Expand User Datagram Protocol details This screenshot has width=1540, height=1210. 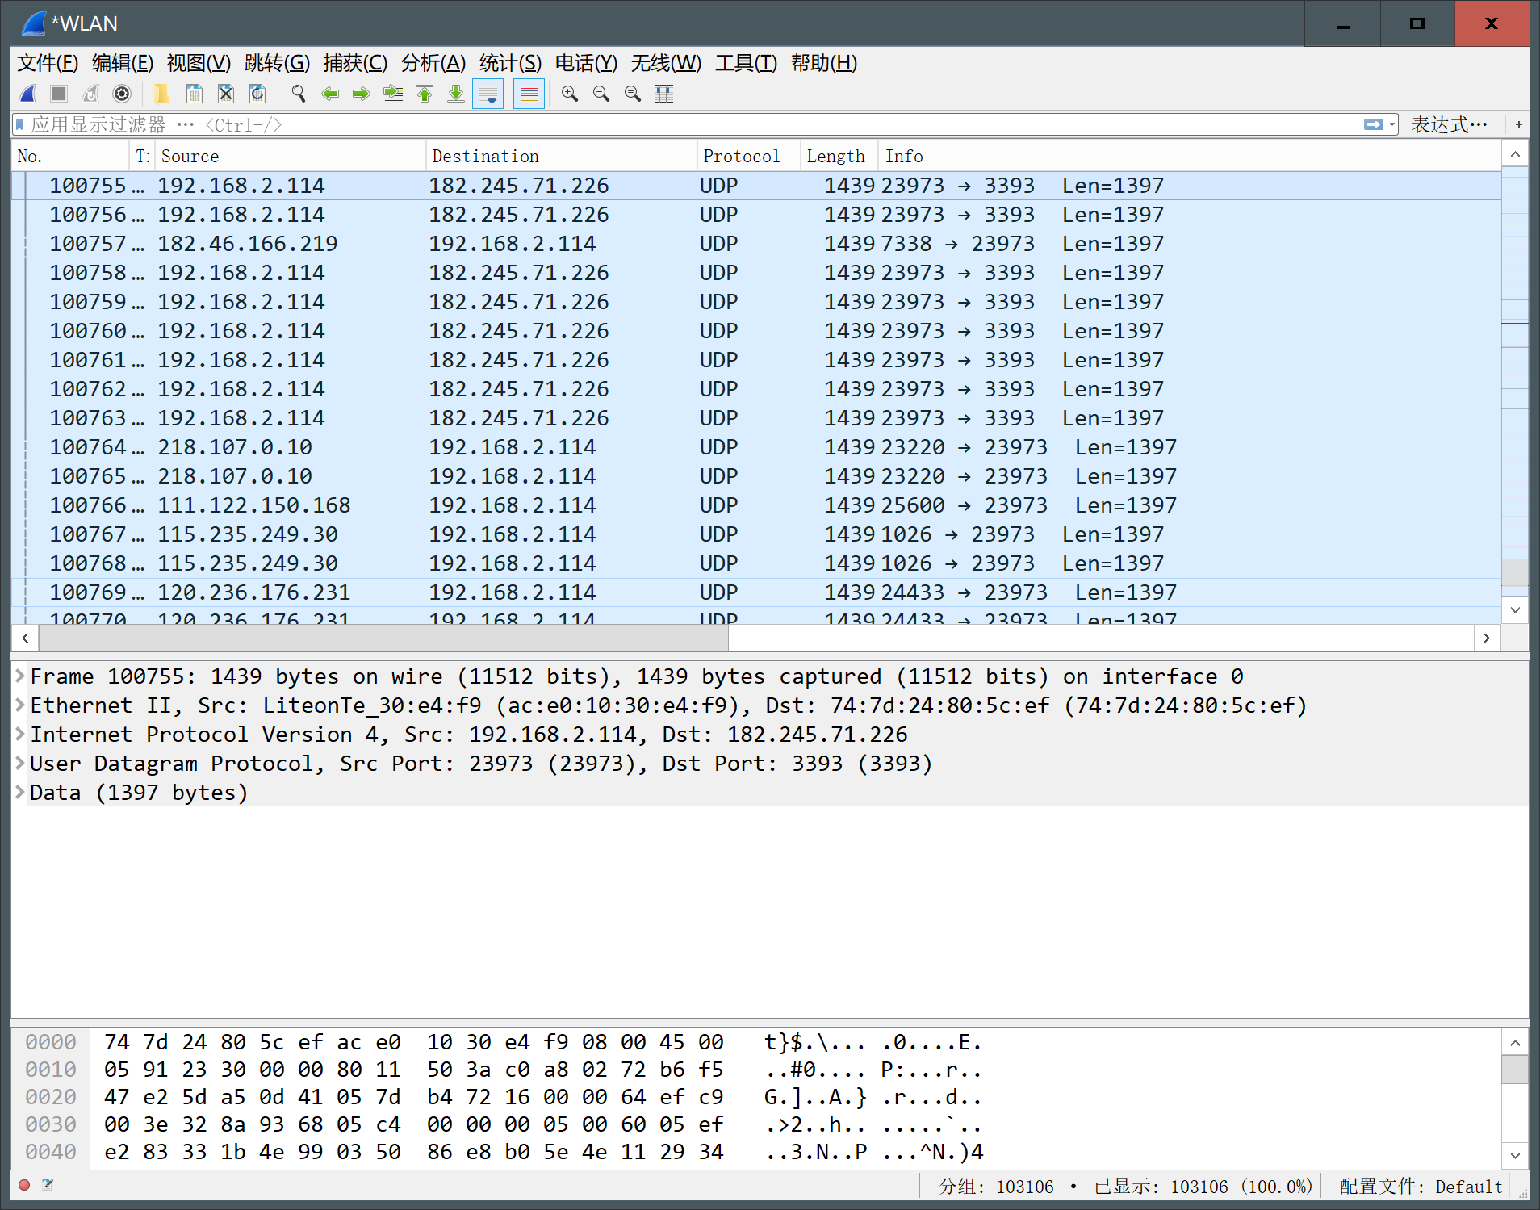click(20, 764)
